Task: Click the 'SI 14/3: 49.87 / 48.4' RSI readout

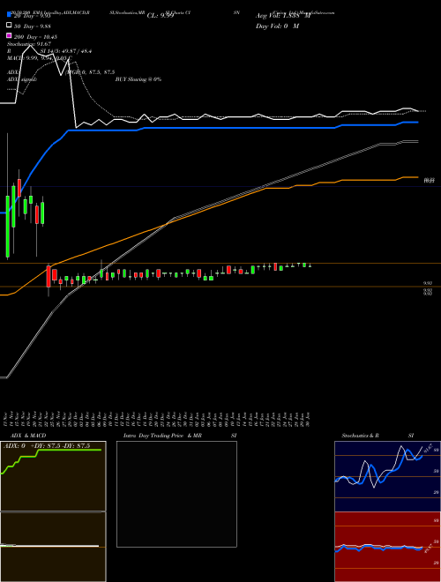Action: coord(66,51)
